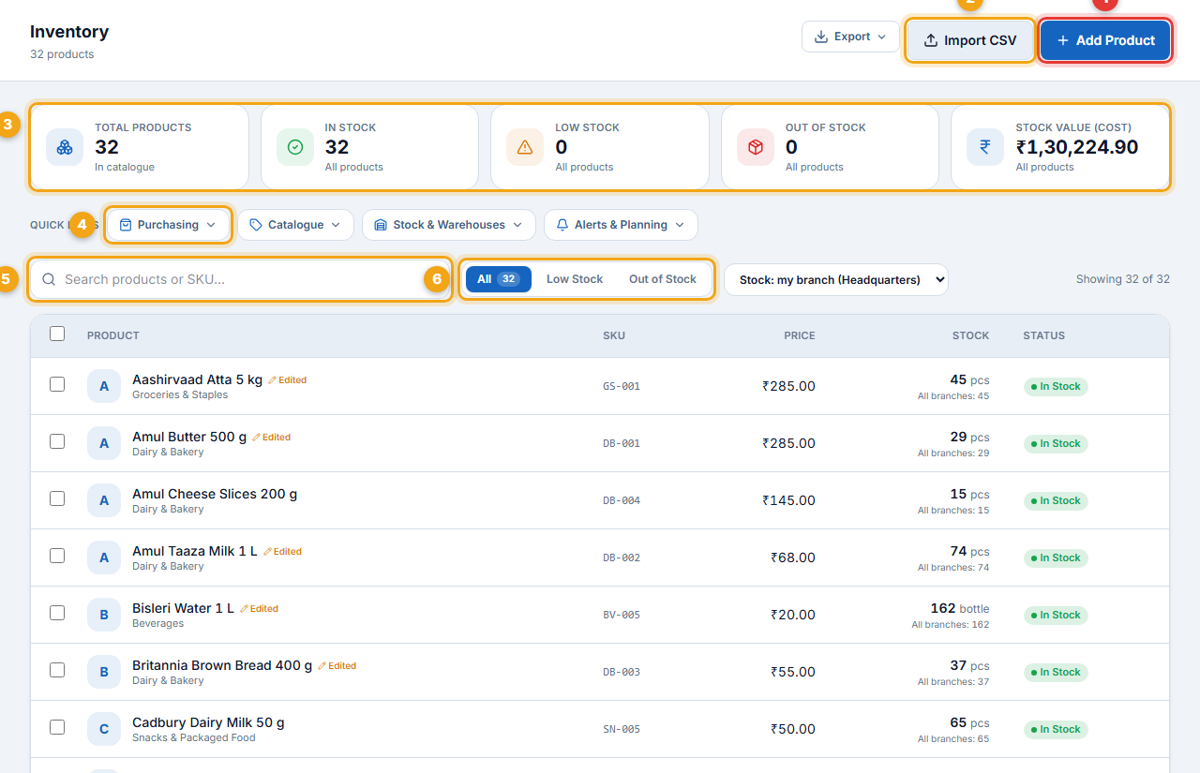Click the Total Products stacked cubes icon

65,147
